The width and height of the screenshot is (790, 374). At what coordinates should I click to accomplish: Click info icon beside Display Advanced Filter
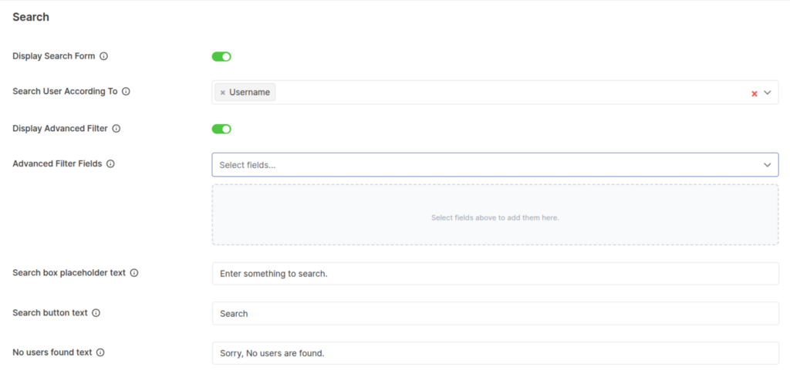tap(116, 129)
